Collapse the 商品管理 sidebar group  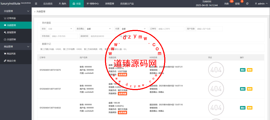[x=16, y=46]
